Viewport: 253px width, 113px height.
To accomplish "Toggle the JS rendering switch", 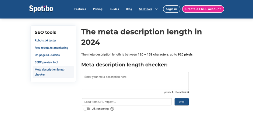I will point(87,109).
